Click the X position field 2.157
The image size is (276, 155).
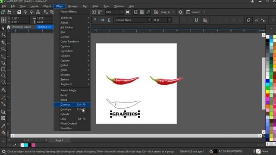coord(20,18)
